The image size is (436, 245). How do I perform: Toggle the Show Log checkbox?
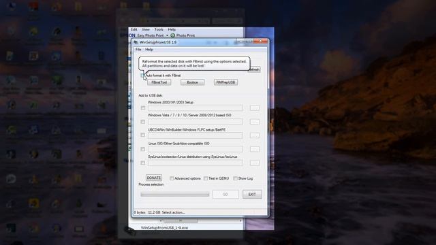coord(235,178)
